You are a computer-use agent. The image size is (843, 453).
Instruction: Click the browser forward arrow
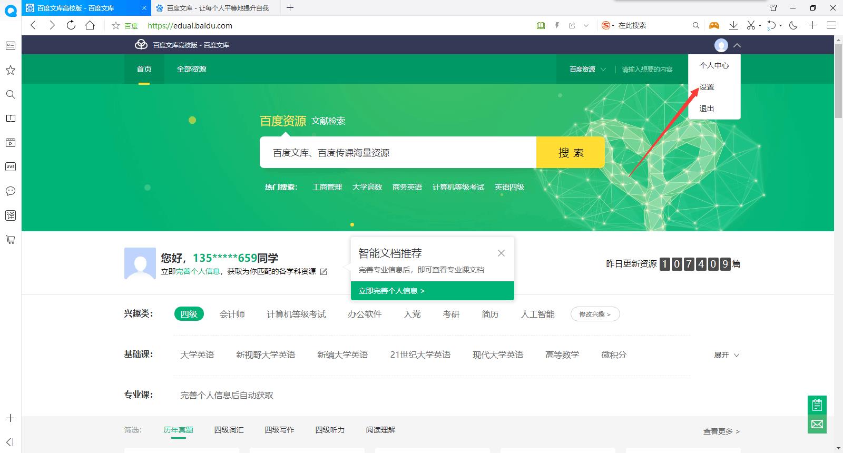(52, 25)
